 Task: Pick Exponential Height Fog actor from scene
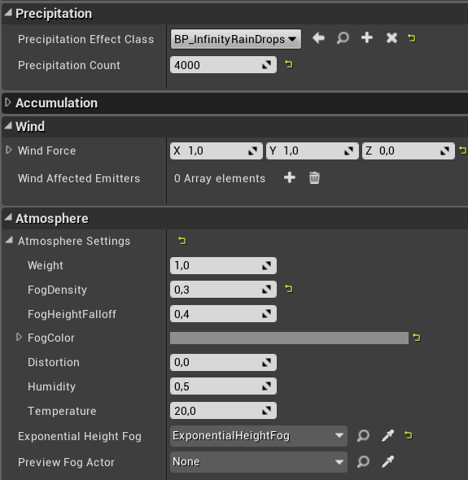(x=387, y=435)
